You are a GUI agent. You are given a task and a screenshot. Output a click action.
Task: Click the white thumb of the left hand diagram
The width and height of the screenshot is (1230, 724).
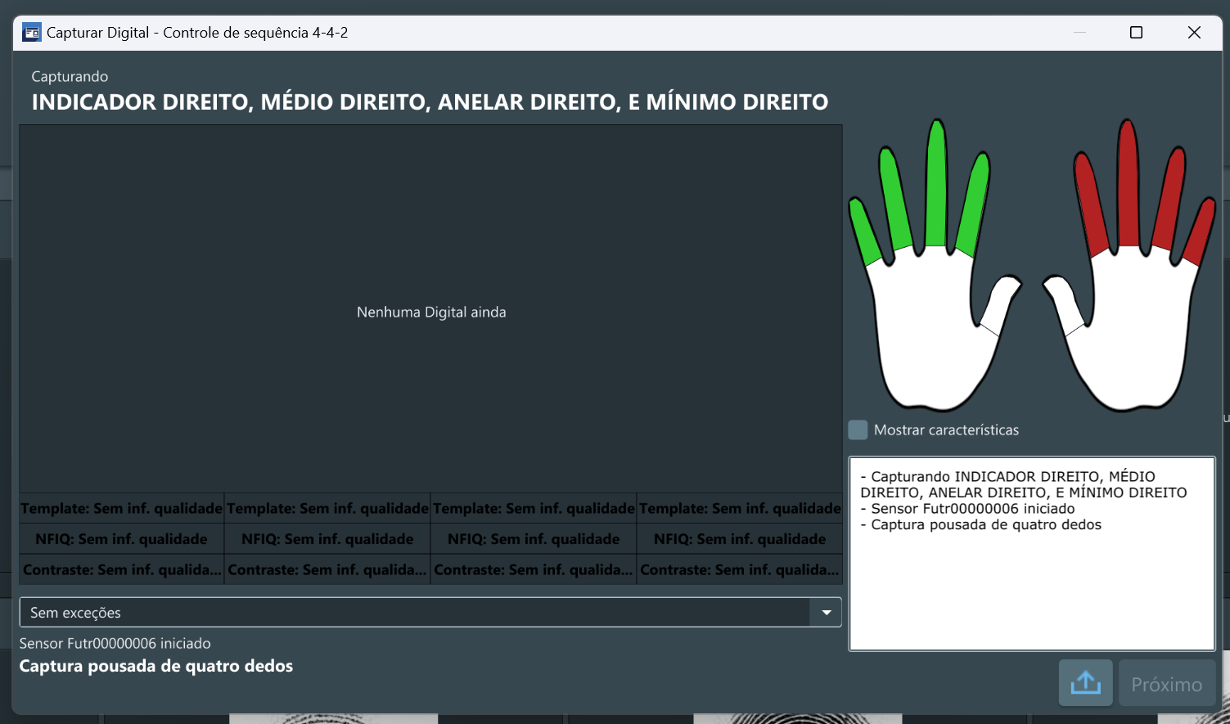pyautogui.click(x=1002, y=304)
